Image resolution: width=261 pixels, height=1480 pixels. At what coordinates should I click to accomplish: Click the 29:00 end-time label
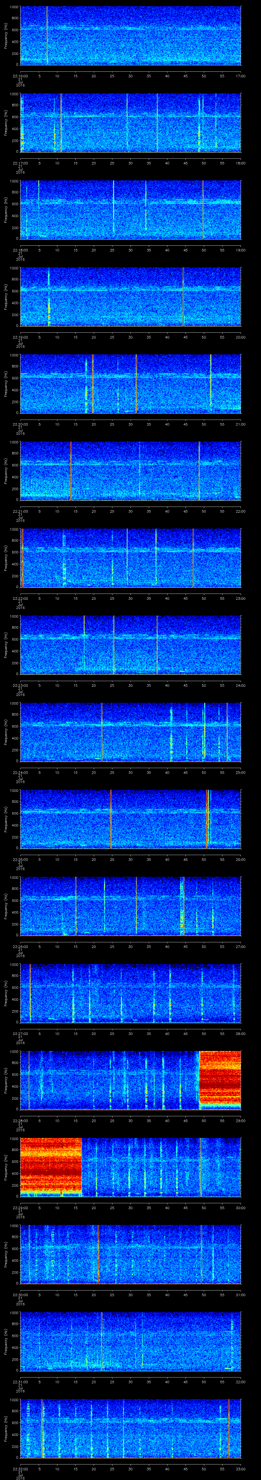click(x=240, y=1120)
